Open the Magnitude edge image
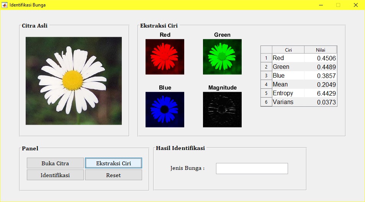This screenshot has height=202, width=365. click(222, 109)
